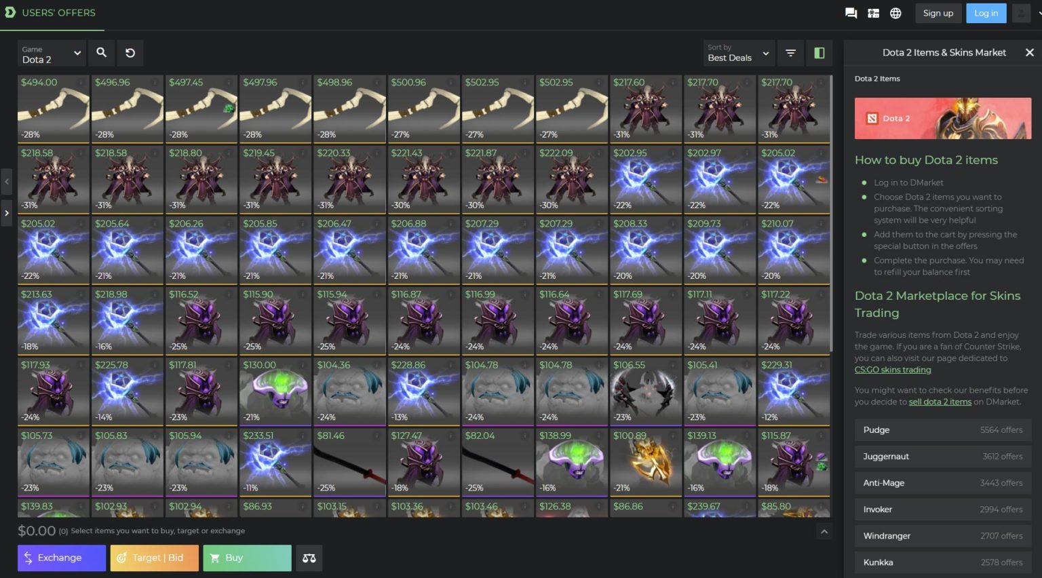Select the $218.80 item card
This screenshot has height=578, width=1042.
pos(201,179)
